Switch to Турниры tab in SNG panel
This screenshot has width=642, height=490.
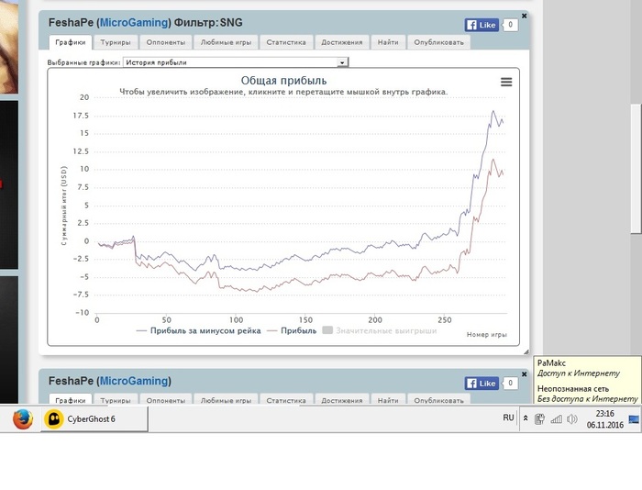click(x=116, y=42)
